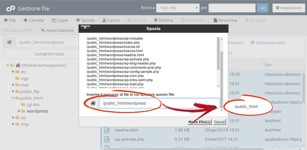The width and height of the screenshot is (307, 150).
Task: Collapse the /home/demospaziorc root tree
Action: (8, 65)
